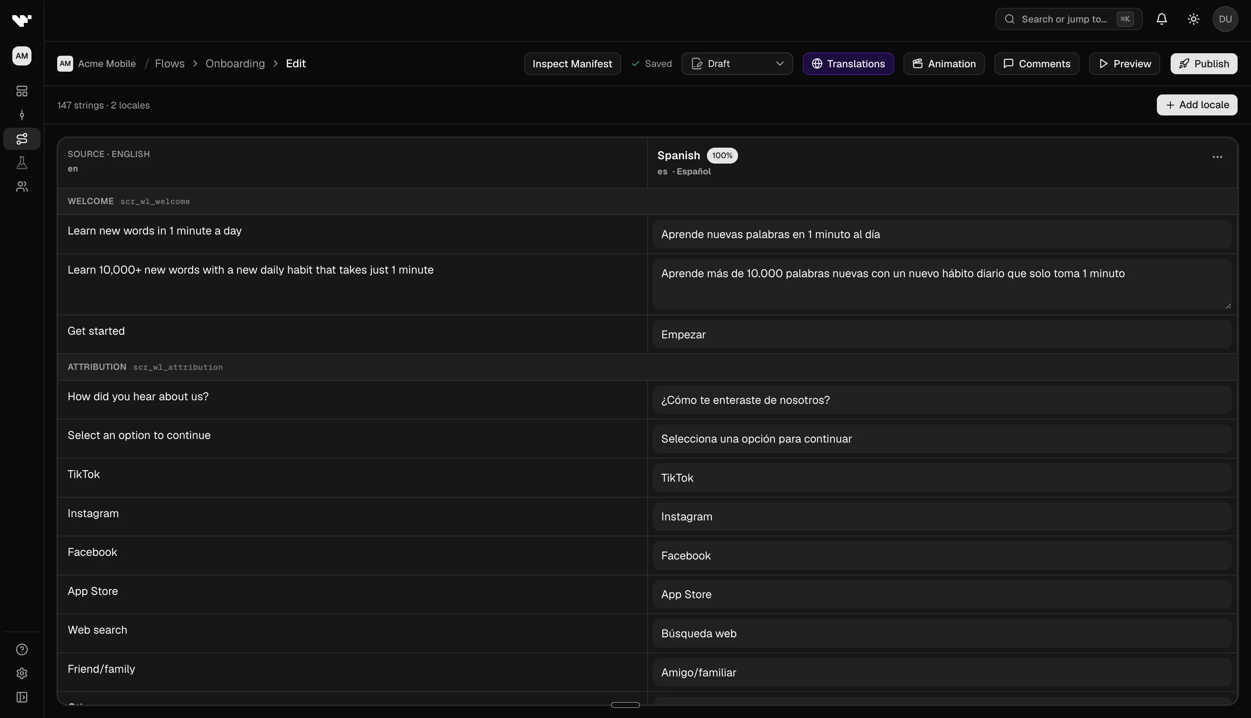Click the Add locale button

click(x=1197, y=105)
